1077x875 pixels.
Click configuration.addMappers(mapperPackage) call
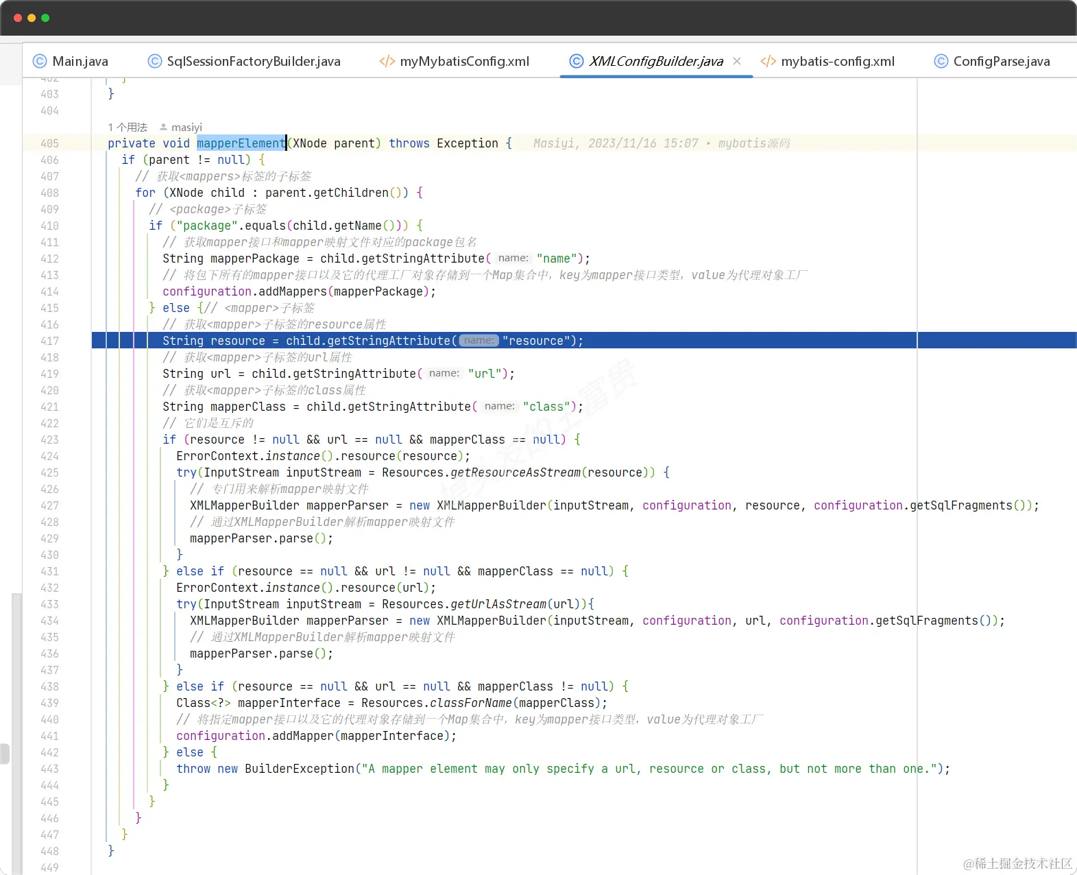(x=299, y=291)
